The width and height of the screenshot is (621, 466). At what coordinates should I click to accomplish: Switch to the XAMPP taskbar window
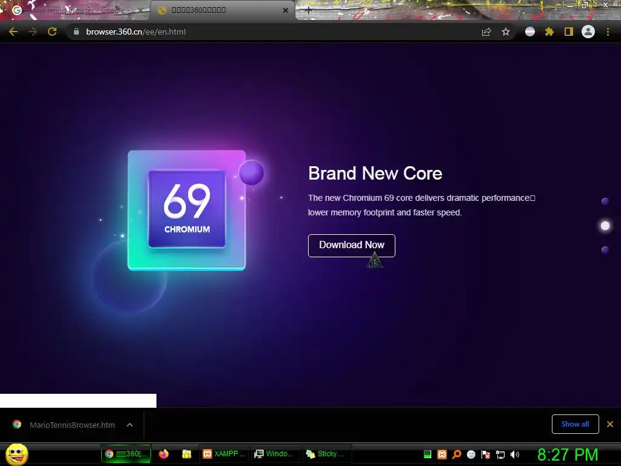pos(224,454)
